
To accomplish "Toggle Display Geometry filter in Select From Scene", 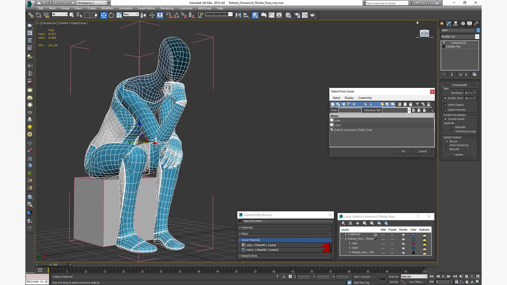I will coord(333,104).
